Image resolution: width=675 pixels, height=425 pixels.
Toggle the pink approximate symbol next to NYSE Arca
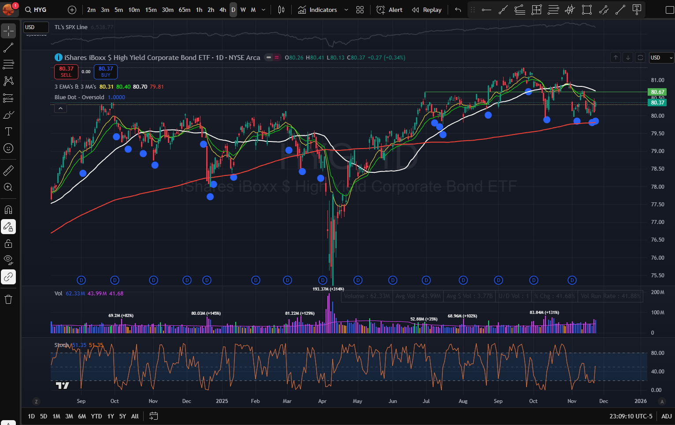[x=277, y=57]
